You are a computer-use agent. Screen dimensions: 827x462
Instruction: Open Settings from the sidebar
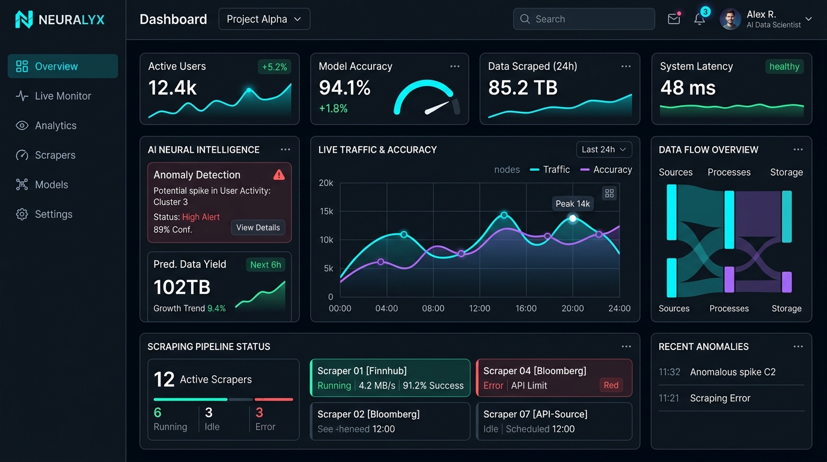(x=63, y=214)
